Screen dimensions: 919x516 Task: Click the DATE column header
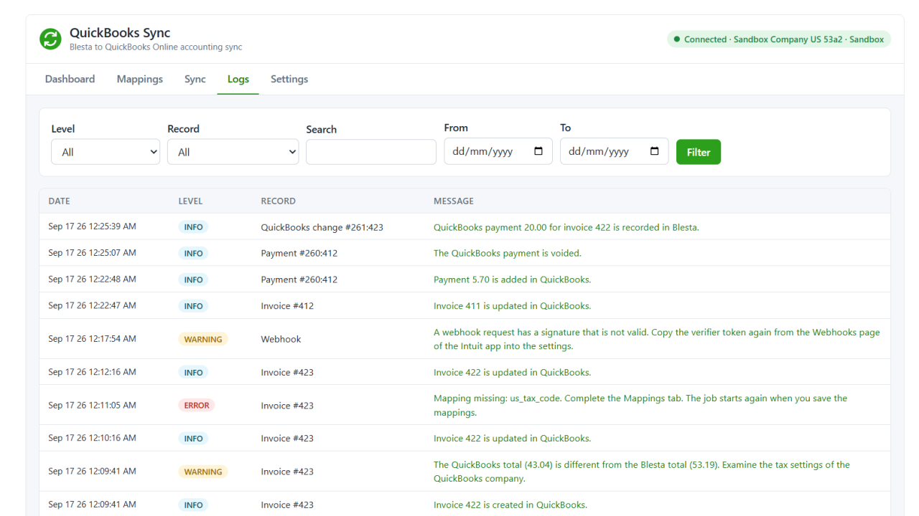[x=60, y=201]
